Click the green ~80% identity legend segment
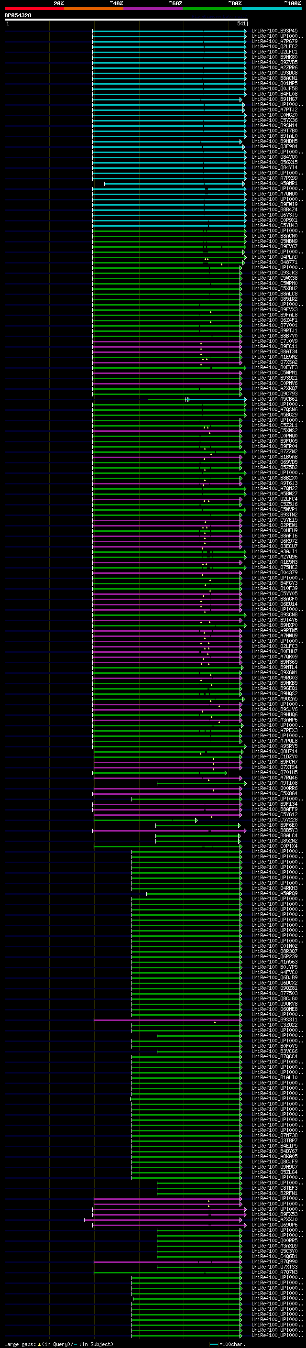The width and height of the screenshot is (306, 1348). [212, 9]
